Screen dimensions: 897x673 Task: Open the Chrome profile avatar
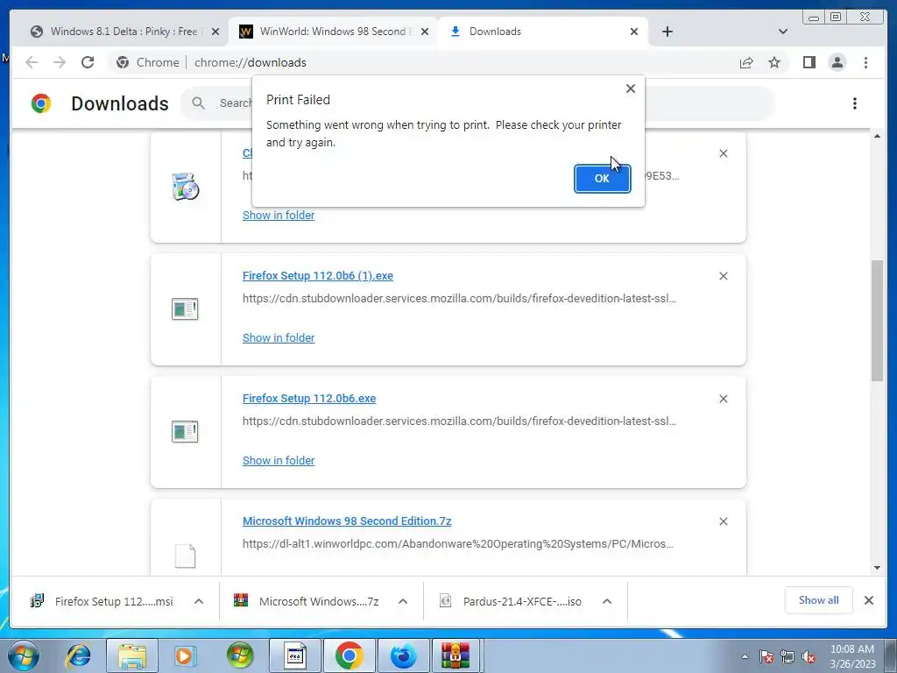click(x=837, y=62)
